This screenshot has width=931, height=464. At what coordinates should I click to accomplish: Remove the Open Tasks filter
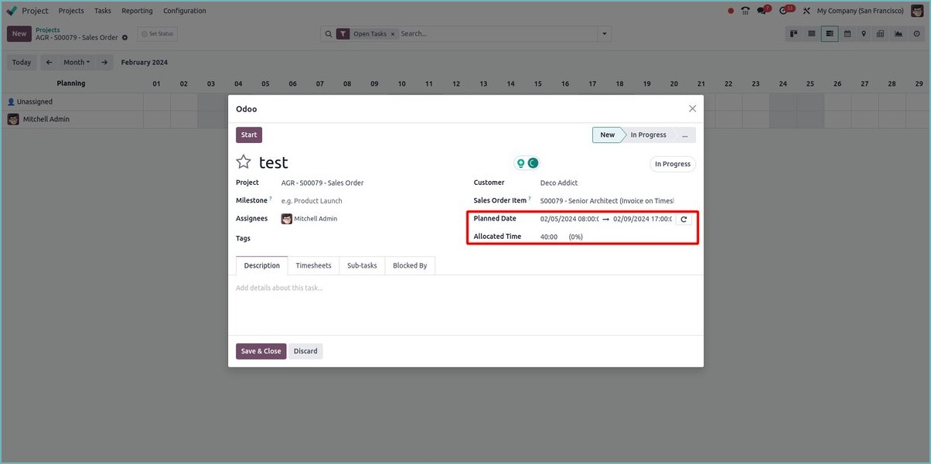click(393, 34)
